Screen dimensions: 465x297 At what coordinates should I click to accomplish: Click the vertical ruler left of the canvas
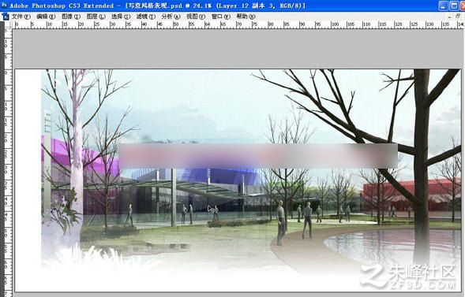point(8,163)
